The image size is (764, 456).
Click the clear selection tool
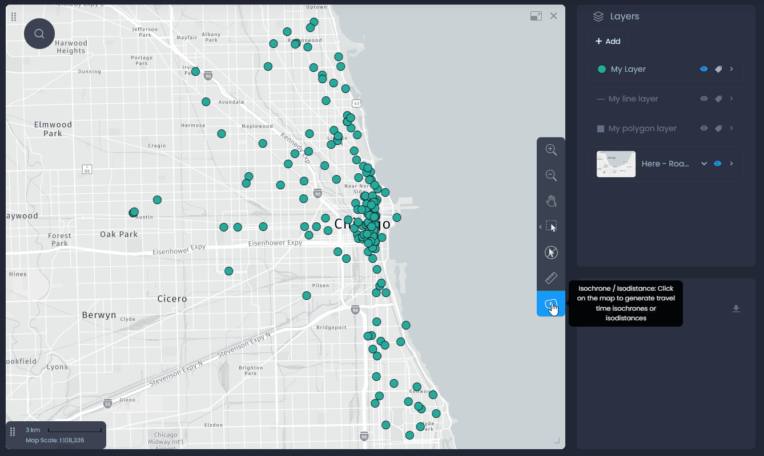[x=551, y=253]
